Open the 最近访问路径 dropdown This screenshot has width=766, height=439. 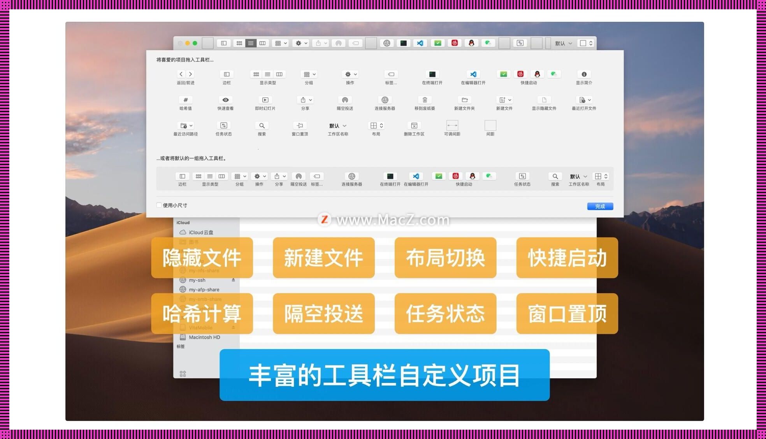(186, 125)
